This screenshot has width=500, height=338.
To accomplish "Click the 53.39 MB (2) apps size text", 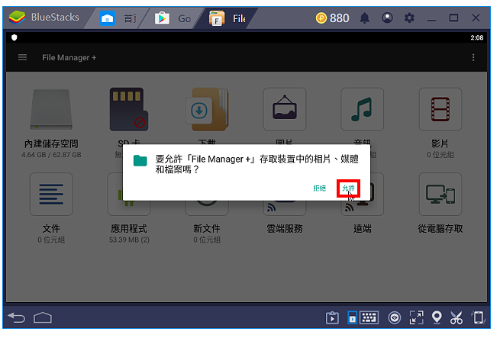I will [129, 240].
